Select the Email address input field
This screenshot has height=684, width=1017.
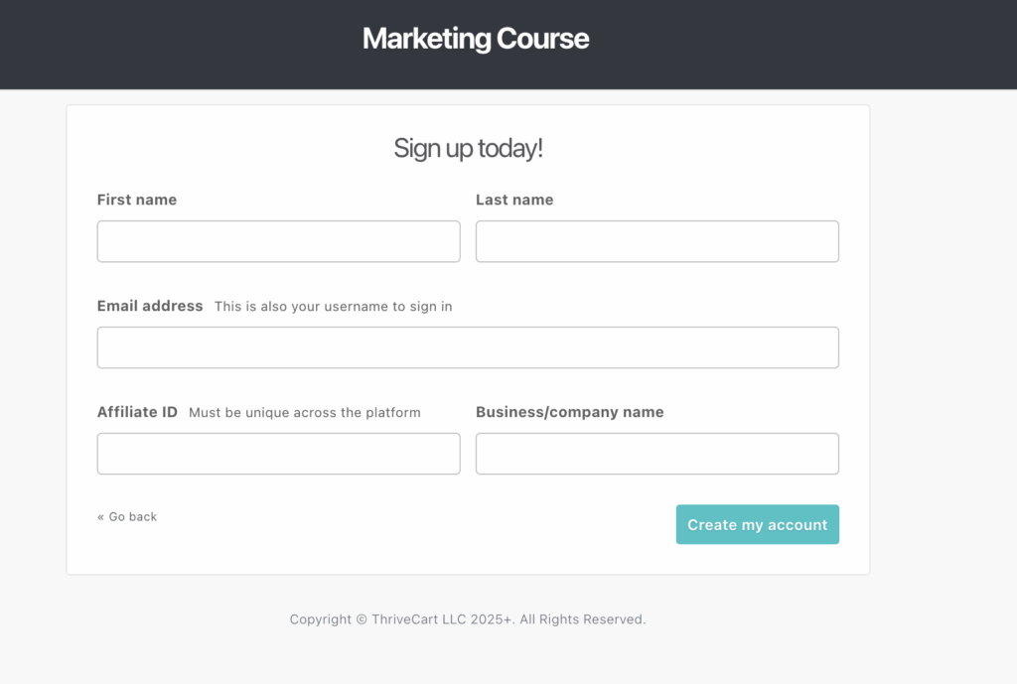click(x=468, y=347)
